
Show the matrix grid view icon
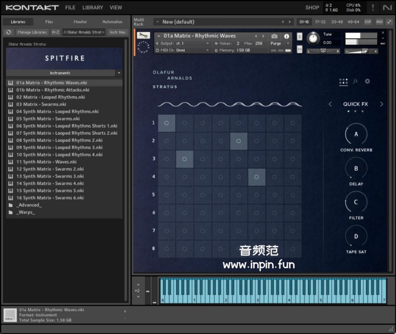pos(344,81)
